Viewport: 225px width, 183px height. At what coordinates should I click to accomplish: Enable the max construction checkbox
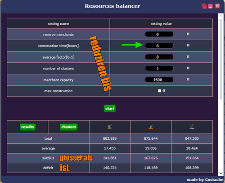[x=159, y=91]
